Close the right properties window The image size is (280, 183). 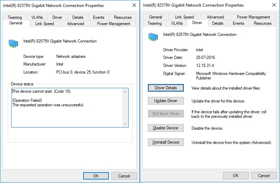pyautogui.click(x=274, y=5)
